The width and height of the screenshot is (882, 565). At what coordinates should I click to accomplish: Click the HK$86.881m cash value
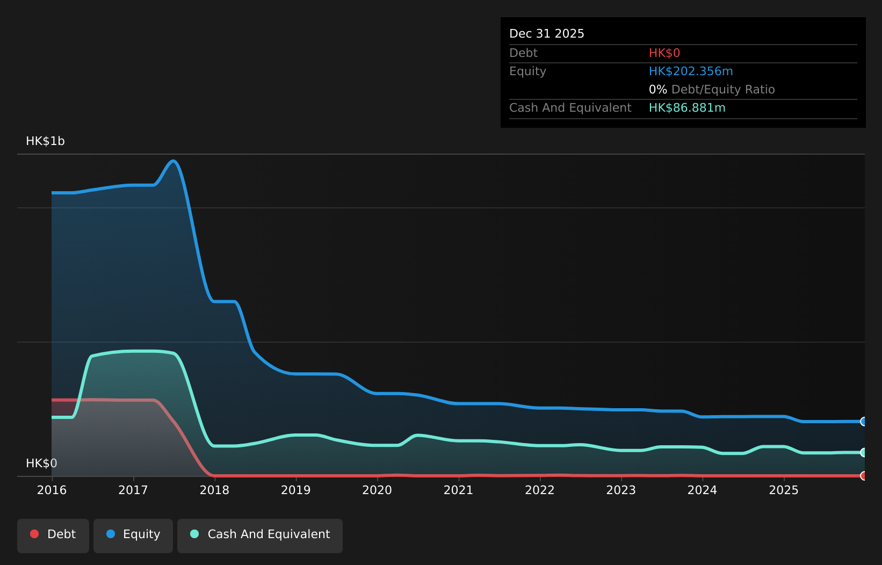[687, 108]
